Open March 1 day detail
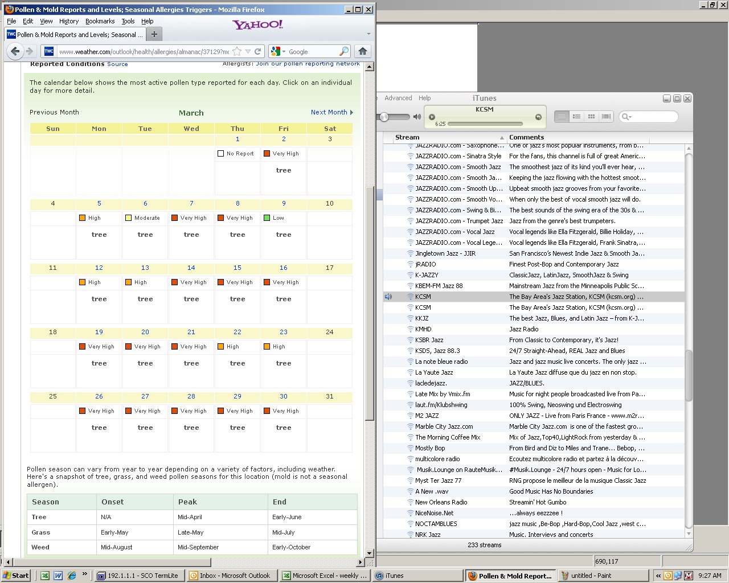Image resolution: width=729 pixels, height=583 pixels. [x=237, y=139]
